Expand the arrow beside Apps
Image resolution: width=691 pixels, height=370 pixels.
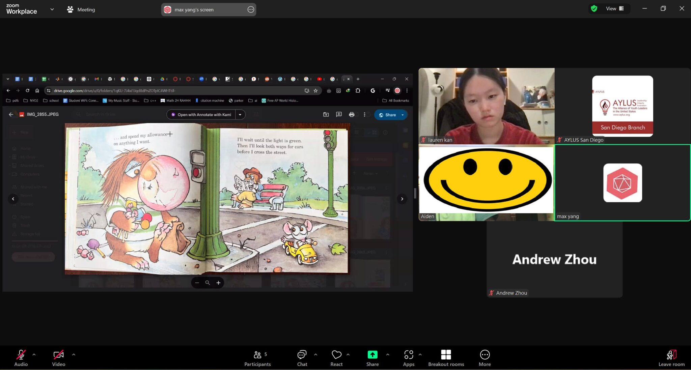[420, 354]
